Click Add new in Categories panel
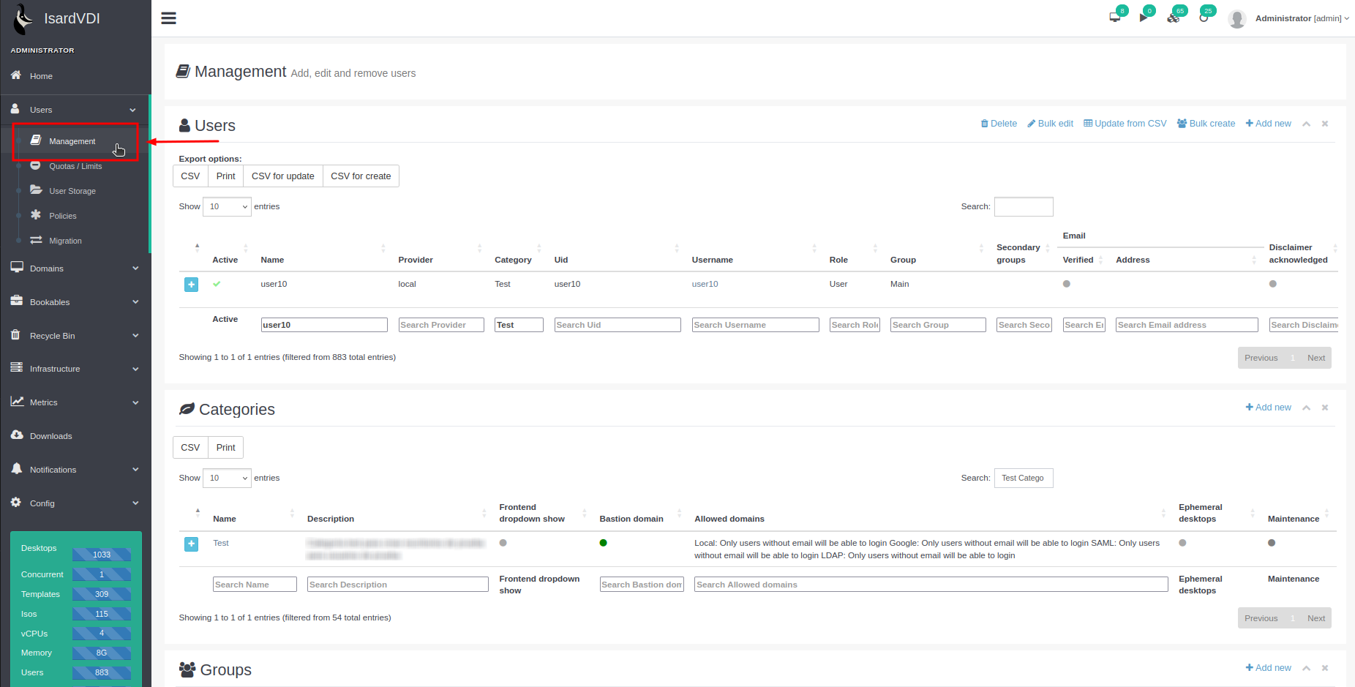The width and height of the screenshot is (1355, 687). [x=1268, y=408]
